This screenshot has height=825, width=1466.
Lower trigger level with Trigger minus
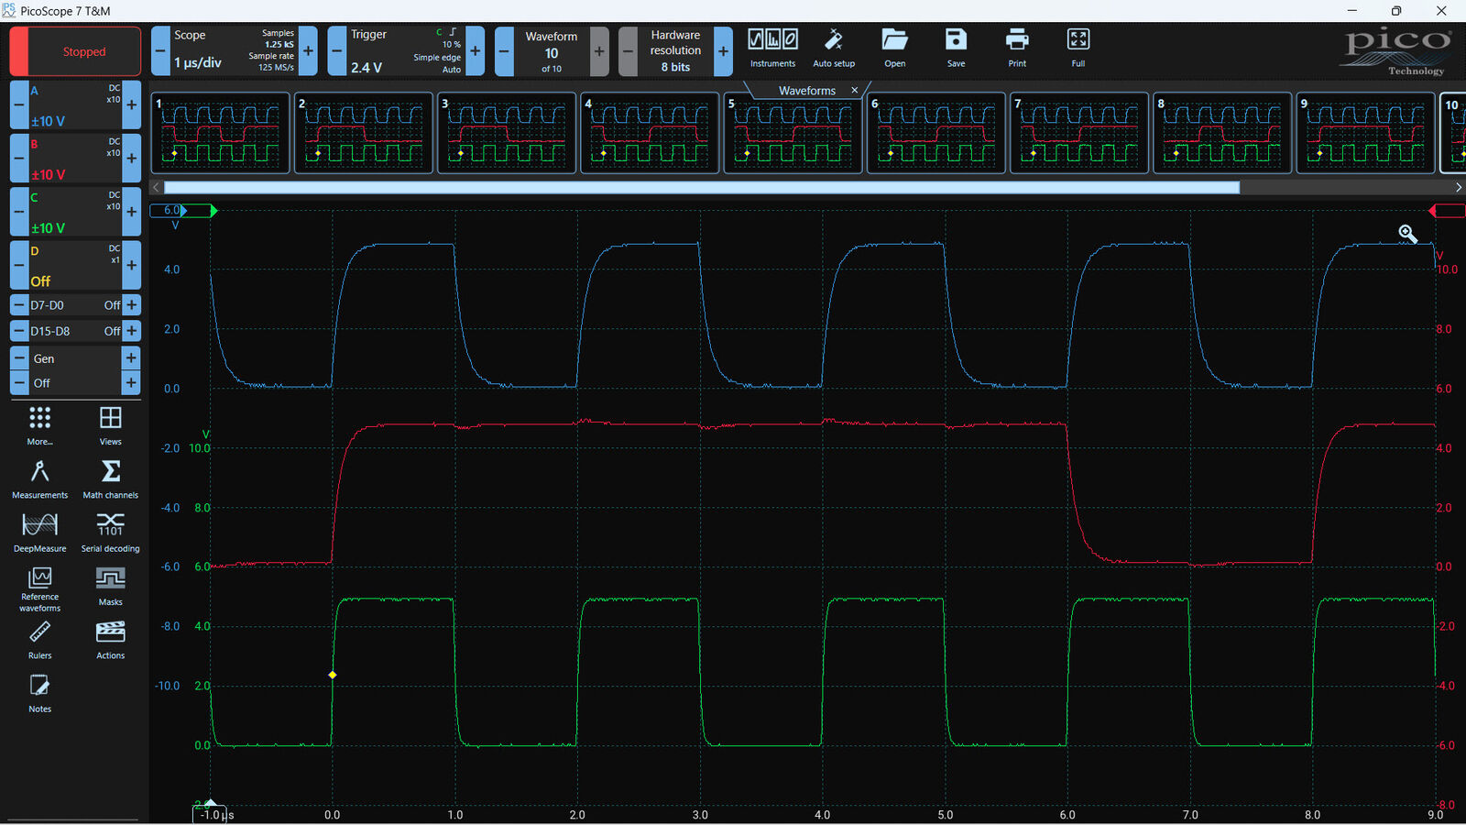[337, 51]
